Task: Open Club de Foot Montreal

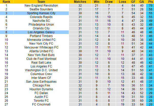Action: pyautogui.click(x=41, y=59)
